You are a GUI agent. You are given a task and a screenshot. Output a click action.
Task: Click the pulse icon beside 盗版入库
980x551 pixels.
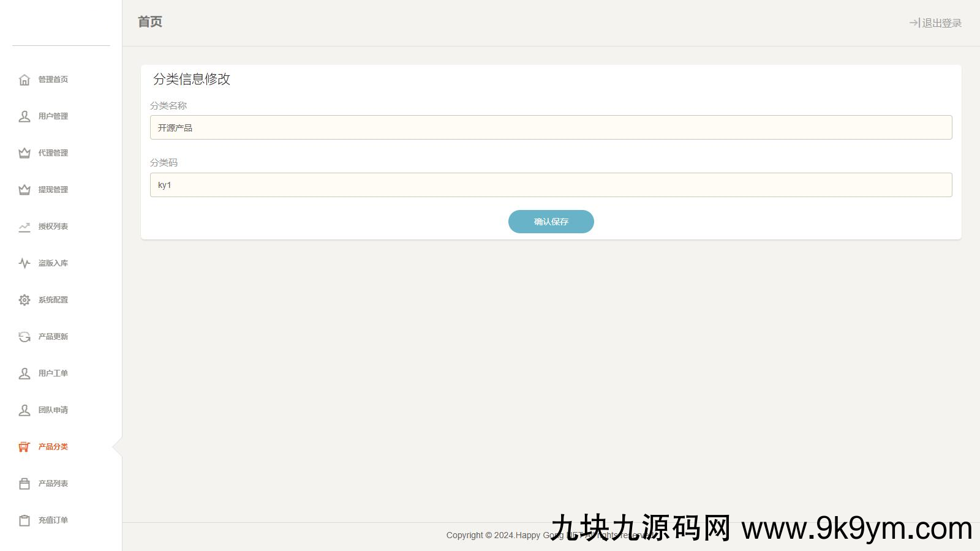(24, 263)
